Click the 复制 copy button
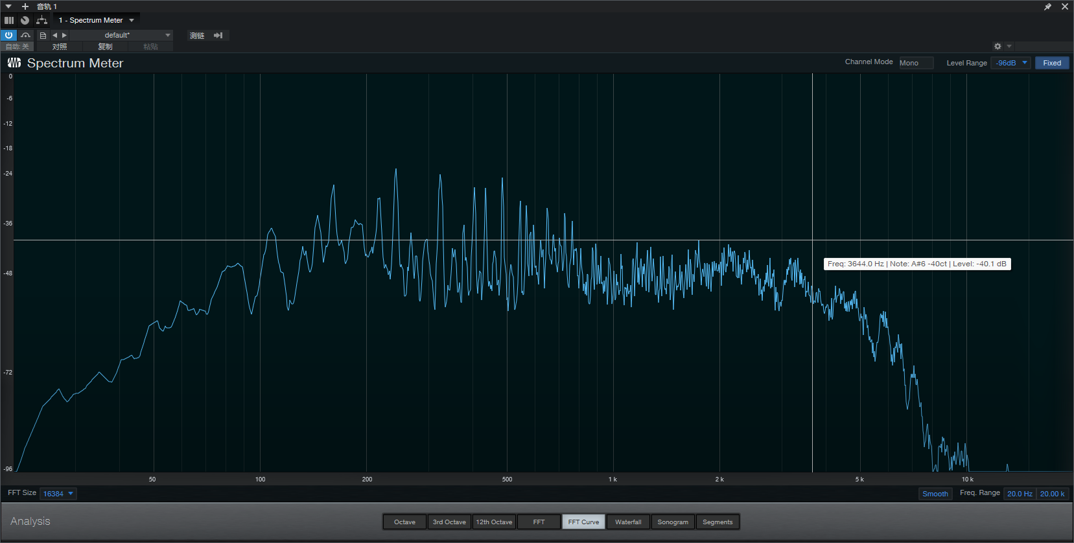The image size is (1074, 543). (105, 47)
